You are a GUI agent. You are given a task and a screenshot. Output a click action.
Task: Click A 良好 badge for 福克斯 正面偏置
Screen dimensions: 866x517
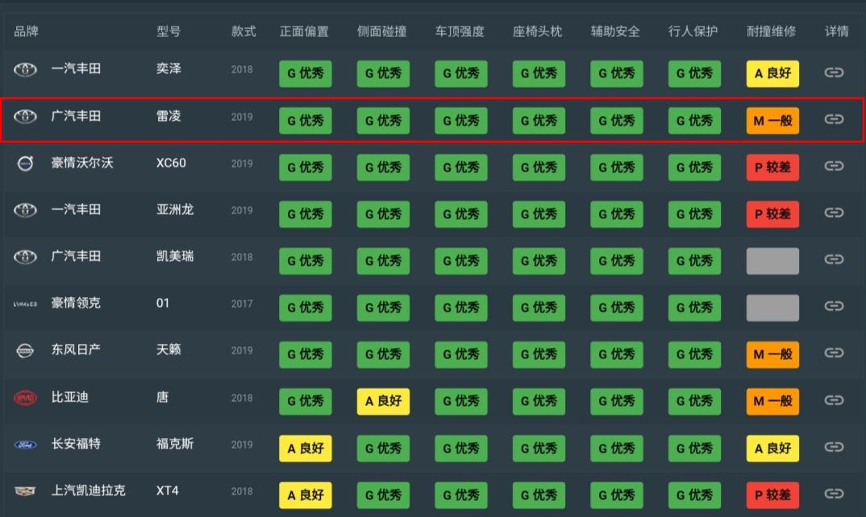tap(305, 449)
